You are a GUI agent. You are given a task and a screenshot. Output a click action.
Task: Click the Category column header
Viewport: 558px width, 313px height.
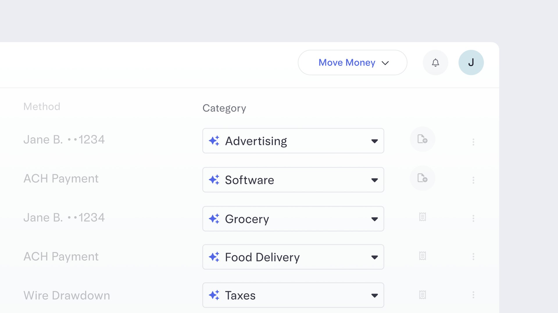tap(224, 108)
